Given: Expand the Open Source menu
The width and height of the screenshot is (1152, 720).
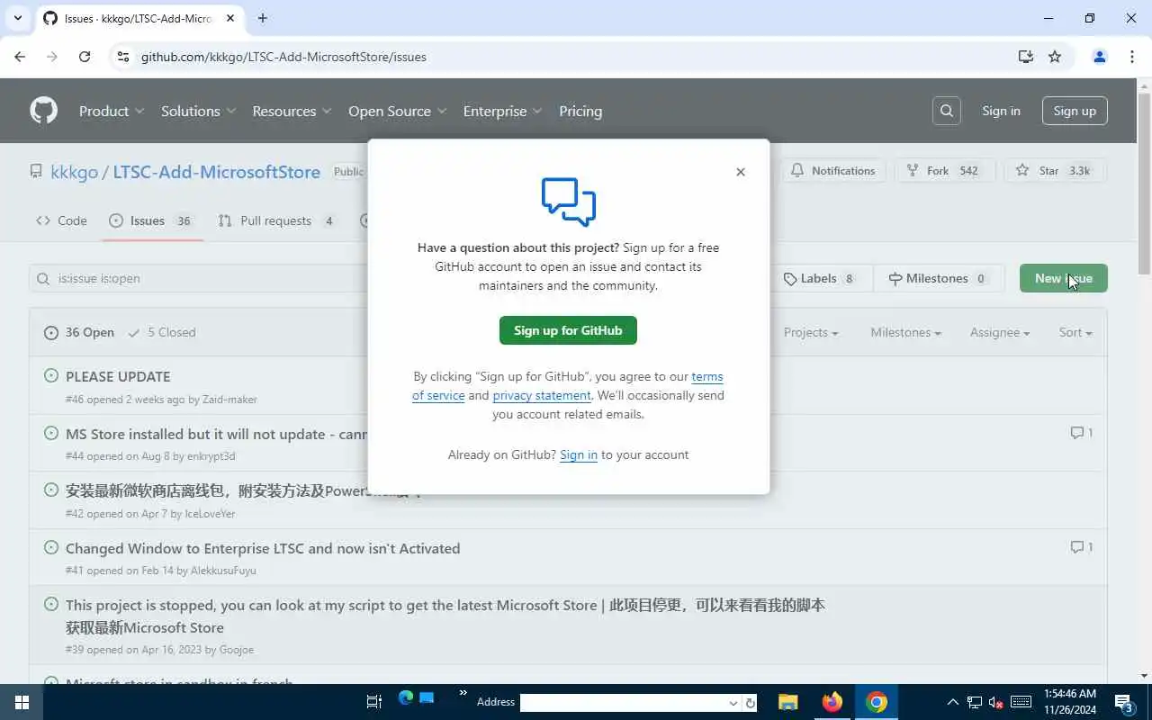Looking at the screenshot, I should 398,111.
